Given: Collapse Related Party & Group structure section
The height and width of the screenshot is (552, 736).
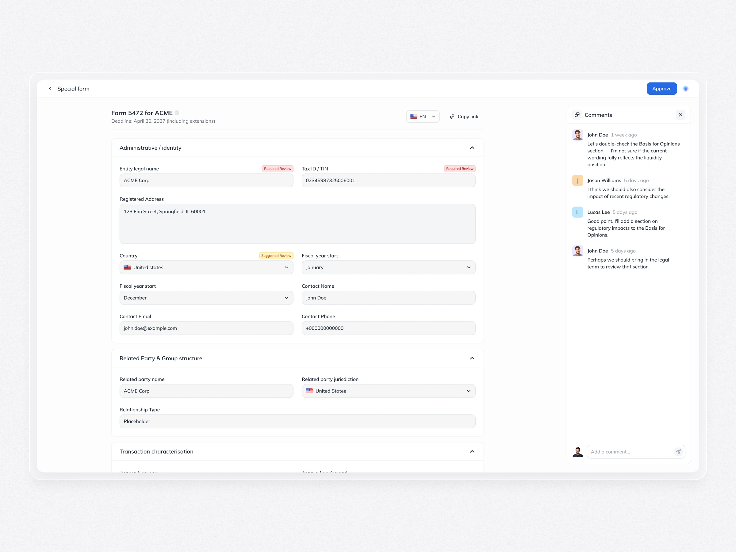Looking at the screenshot, I should point(472,358).
